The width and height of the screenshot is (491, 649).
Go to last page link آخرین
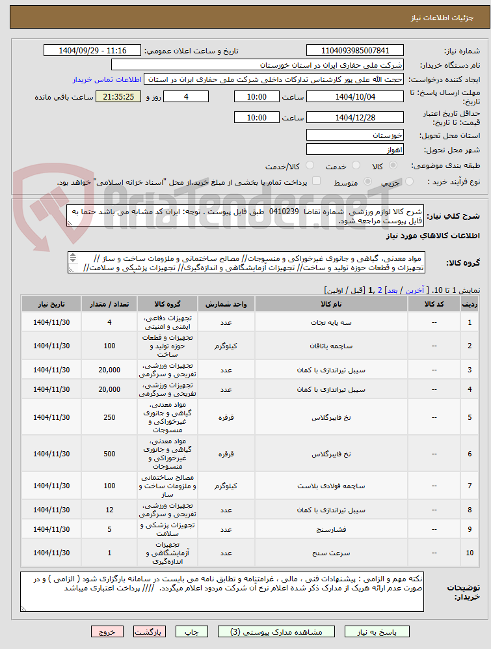pos(414,290)
